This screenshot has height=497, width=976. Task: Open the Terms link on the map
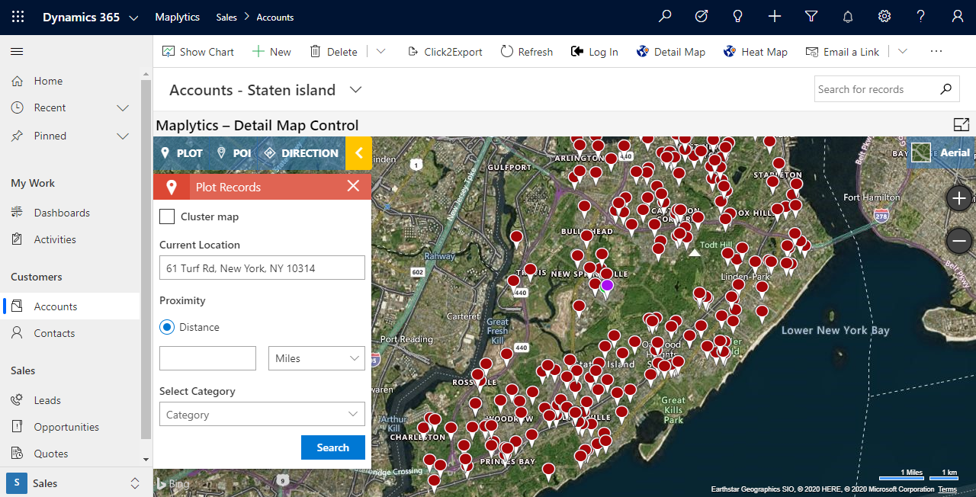coord(948,489)
